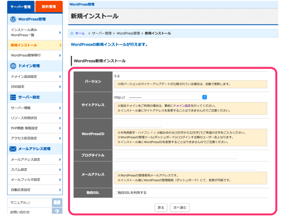Click the WordPress logo icon in sidebar
This screenshot has width=297, height=221.
13,19
